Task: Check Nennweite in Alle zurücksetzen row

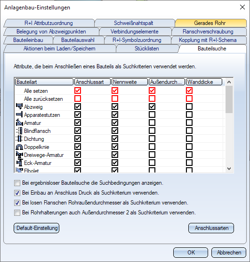Action: [x=115, y=98]
